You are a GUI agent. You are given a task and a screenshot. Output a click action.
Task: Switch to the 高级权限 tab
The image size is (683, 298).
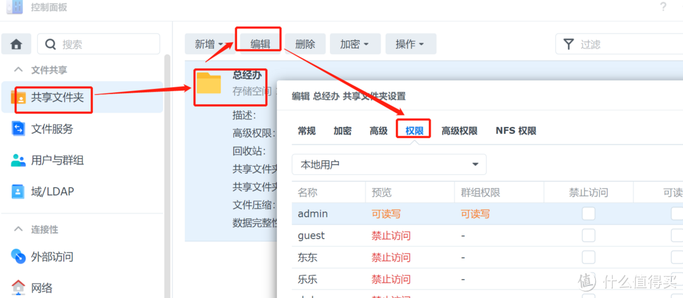459,131
